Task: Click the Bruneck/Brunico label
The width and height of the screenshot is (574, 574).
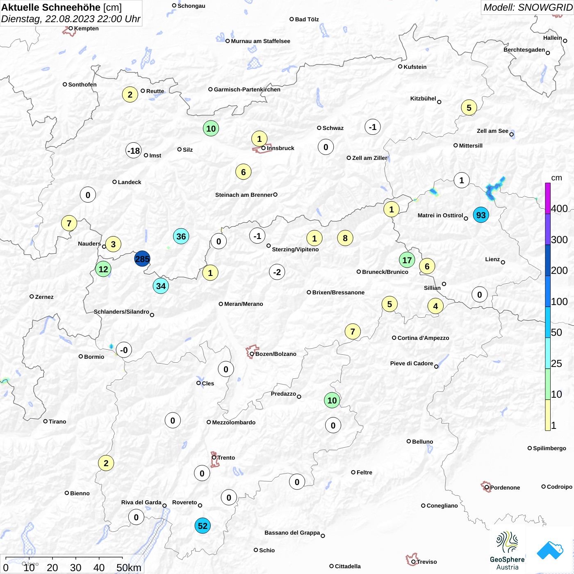Action: tap(385, 272)
